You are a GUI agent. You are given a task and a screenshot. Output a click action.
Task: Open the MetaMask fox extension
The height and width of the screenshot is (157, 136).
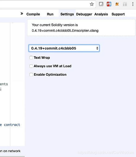117,4
